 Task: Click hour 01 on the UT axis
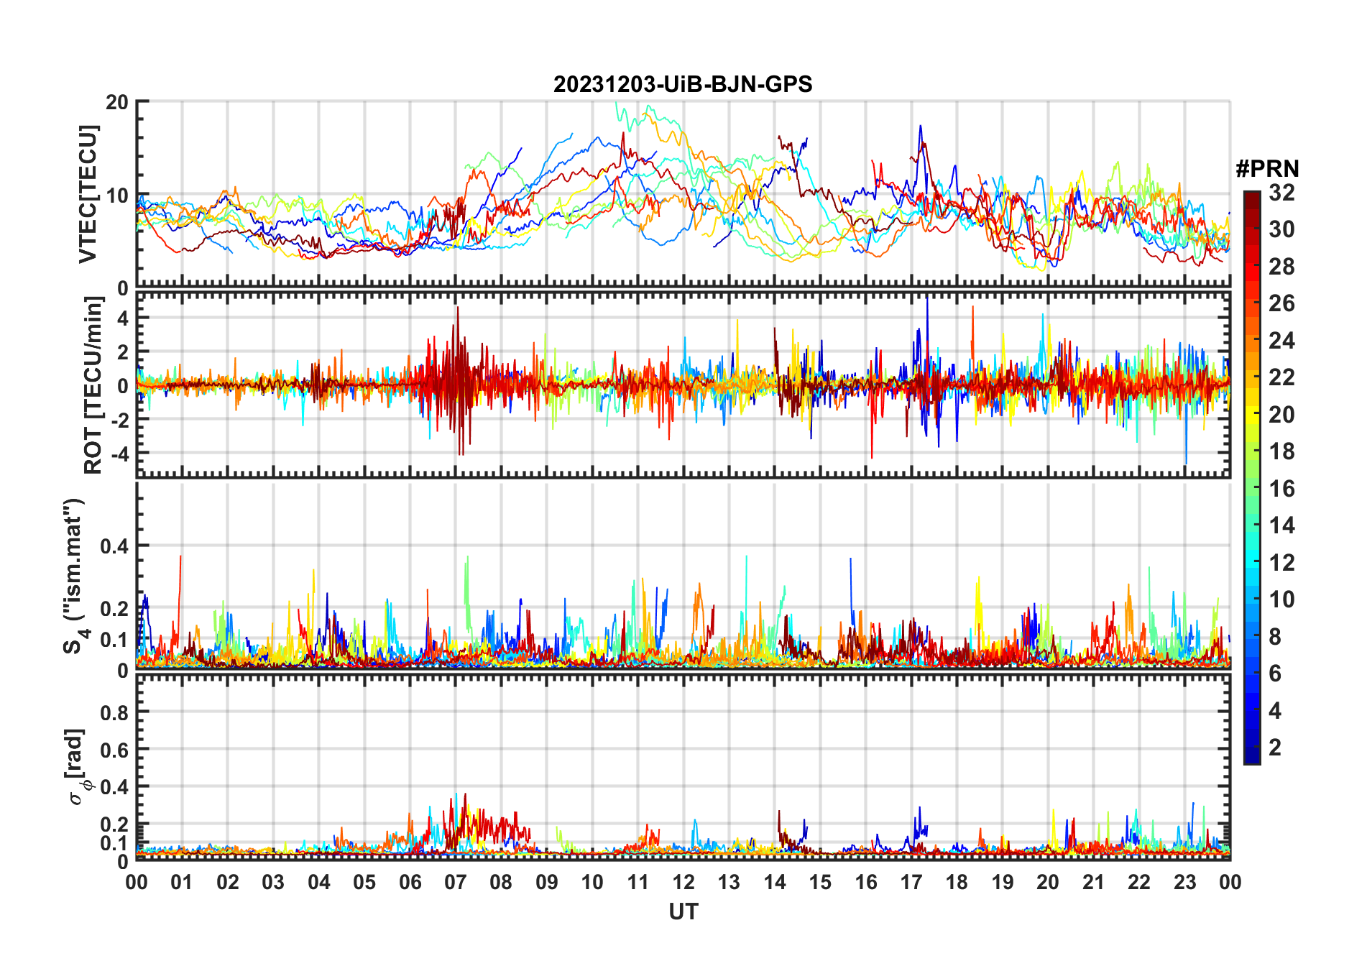(182, 882)
